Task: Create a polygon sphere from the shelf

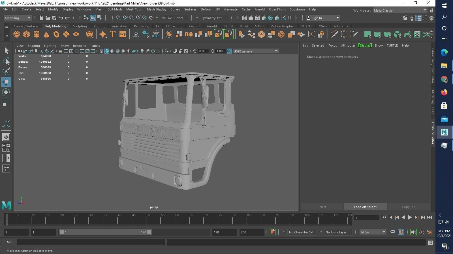Action: point(17,34)
